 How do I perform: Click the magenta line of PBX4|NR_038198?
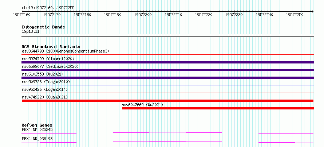(x=167, y=142)
